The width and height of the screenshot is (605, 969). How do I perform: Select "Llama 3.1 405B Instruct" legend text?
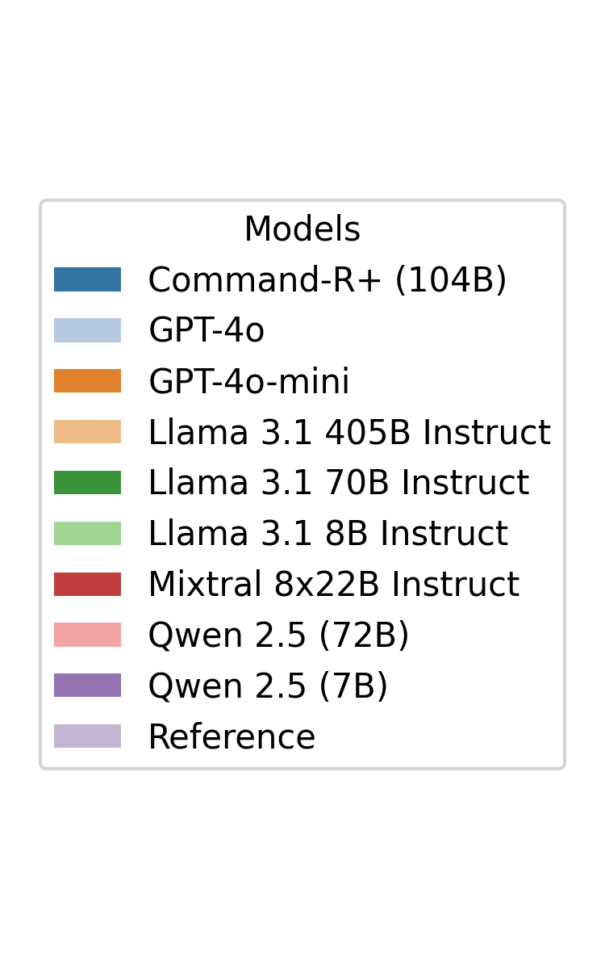point(348,433)
